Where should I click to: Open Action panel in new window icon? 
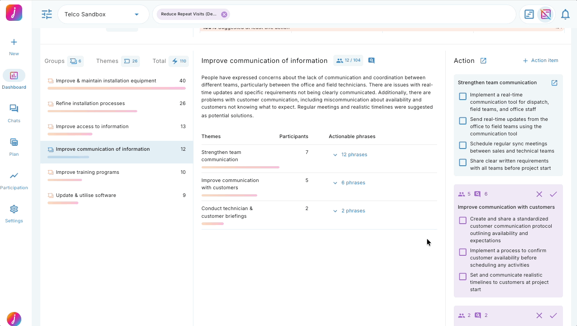point(483,61)
